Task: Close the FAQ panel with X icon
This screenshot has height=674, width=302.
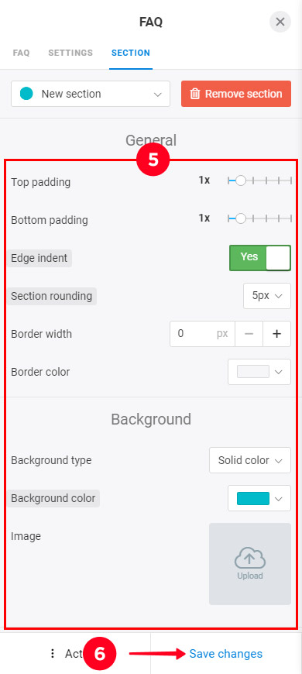Action: pos(280,22)
